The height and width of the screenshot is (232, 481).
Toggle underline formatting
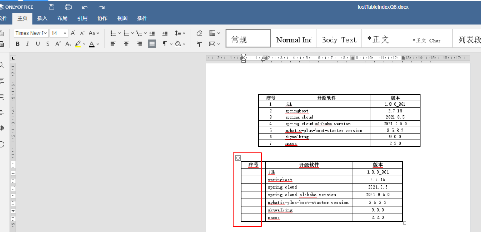tap(38, 44)
